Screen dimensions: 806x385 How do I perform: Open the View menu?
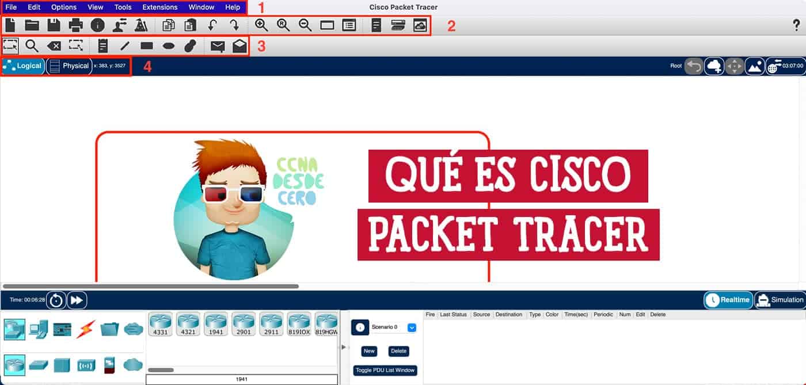click(x=96, y=7)
